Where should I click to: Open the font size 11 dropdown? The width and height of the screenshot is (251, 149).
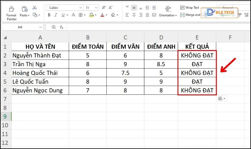96,8
